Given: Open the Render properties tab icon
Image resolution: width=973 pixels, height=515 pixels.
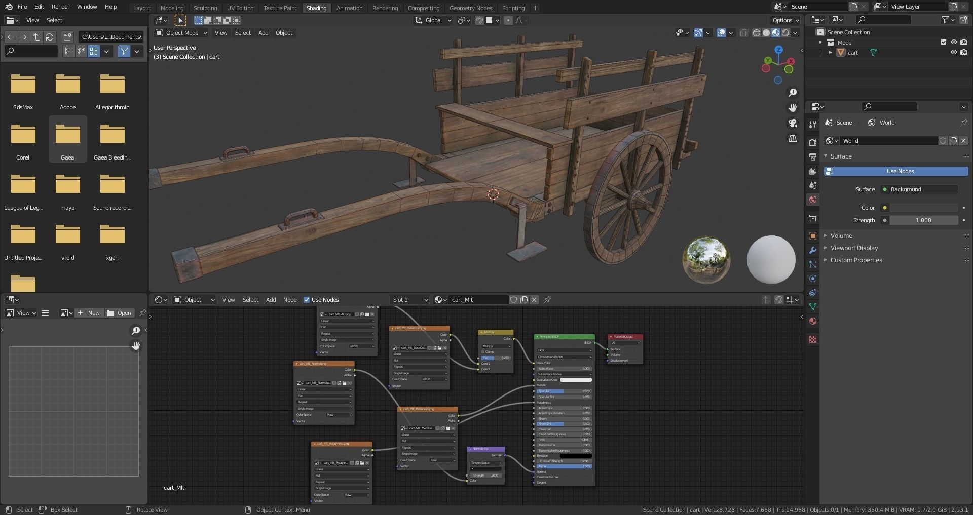Looking at the screenshot, I should point(813,143).
